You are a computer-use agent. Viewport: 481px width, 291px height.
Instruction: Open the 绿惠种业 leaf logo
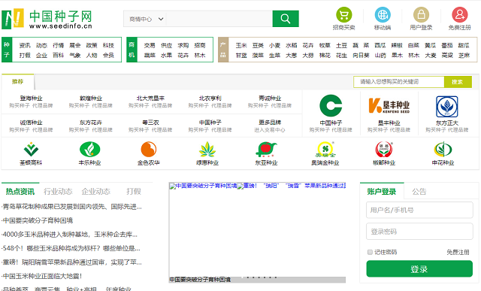tap(207, 149)
